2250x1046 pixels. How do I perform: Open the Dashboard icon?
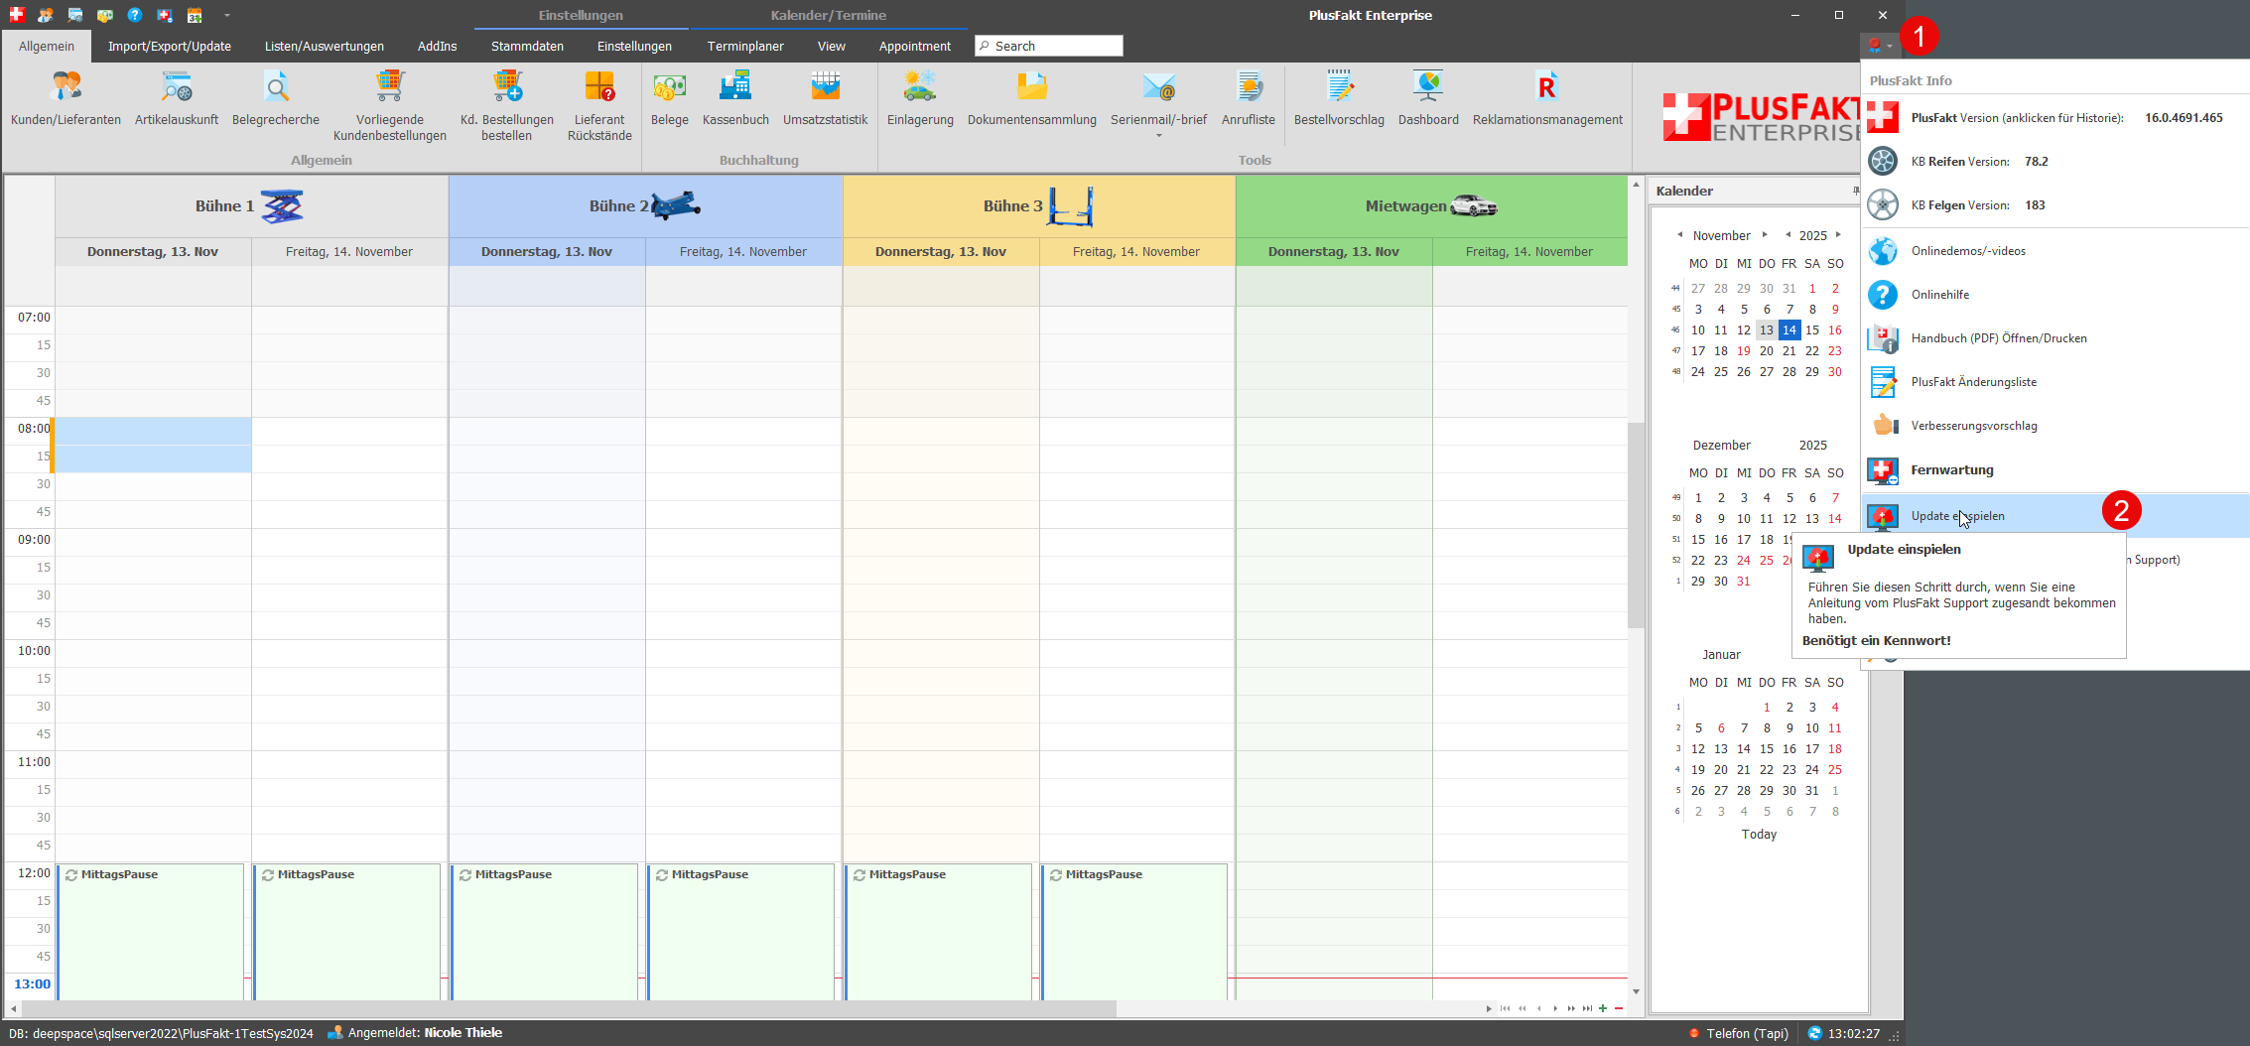[1428, 98]
